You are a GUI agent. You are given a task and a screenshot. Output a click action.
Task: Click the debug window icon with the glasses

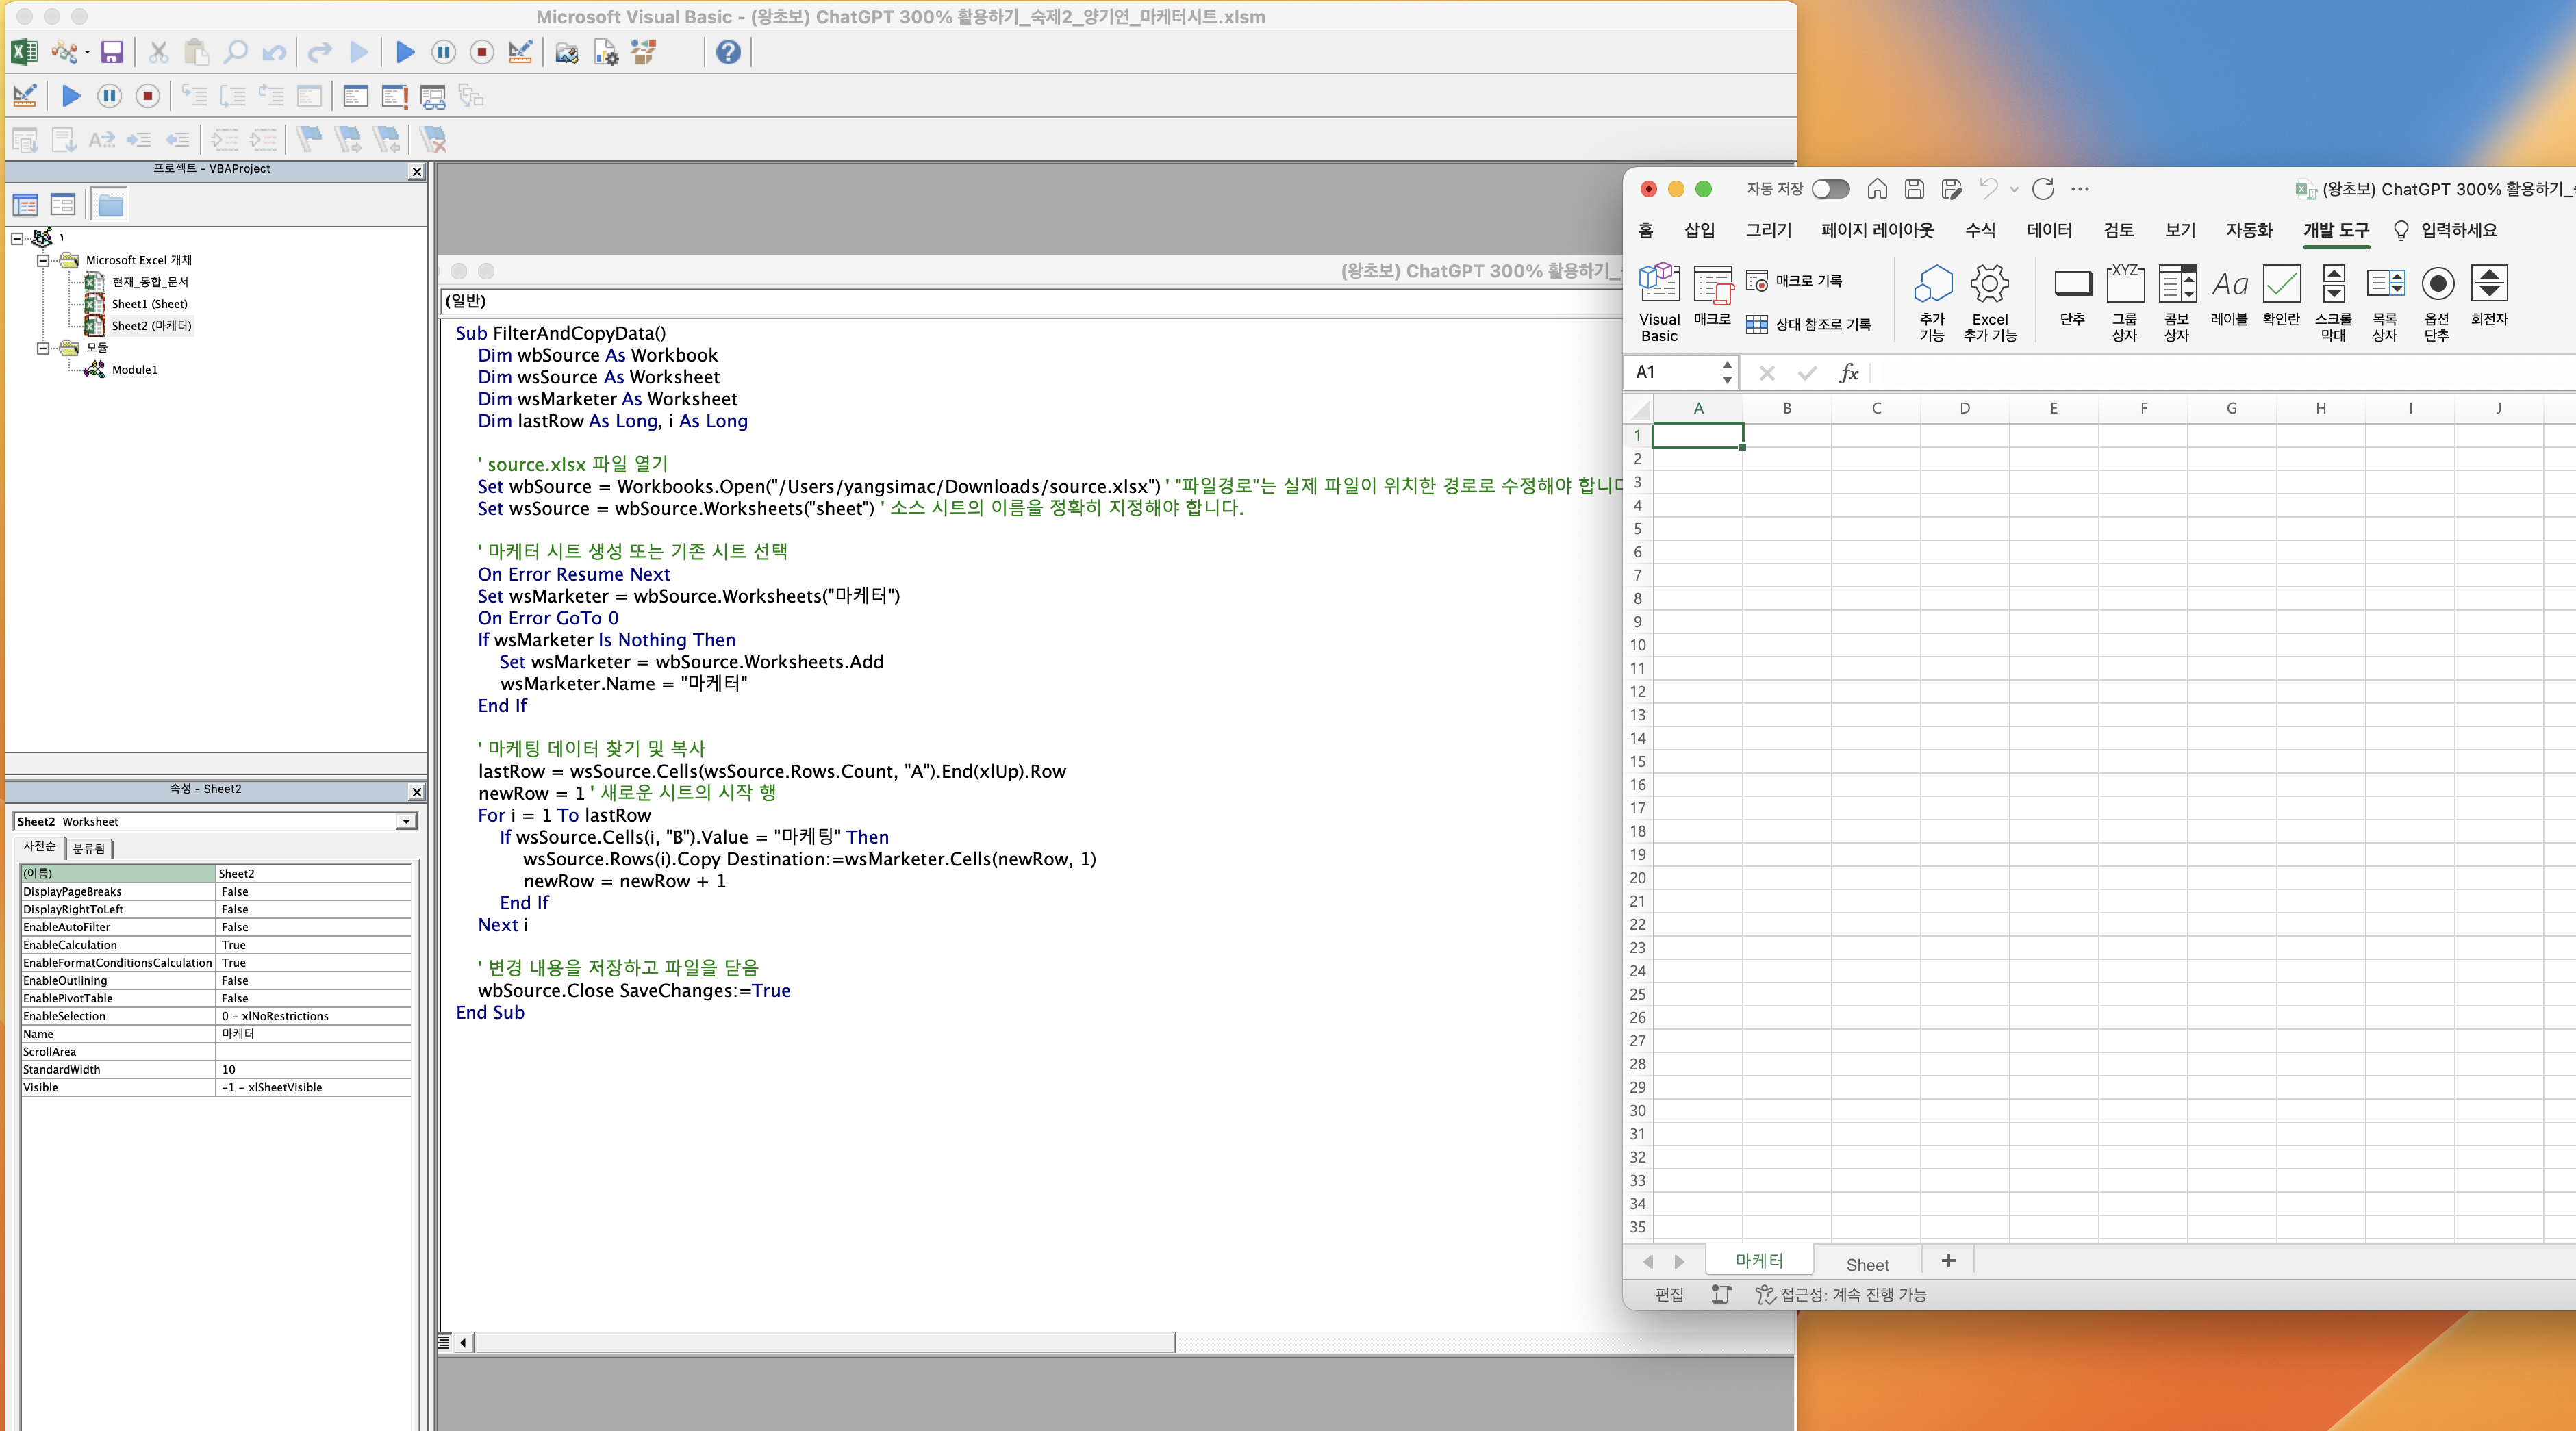pyautogui.click(x=433, y=96)
